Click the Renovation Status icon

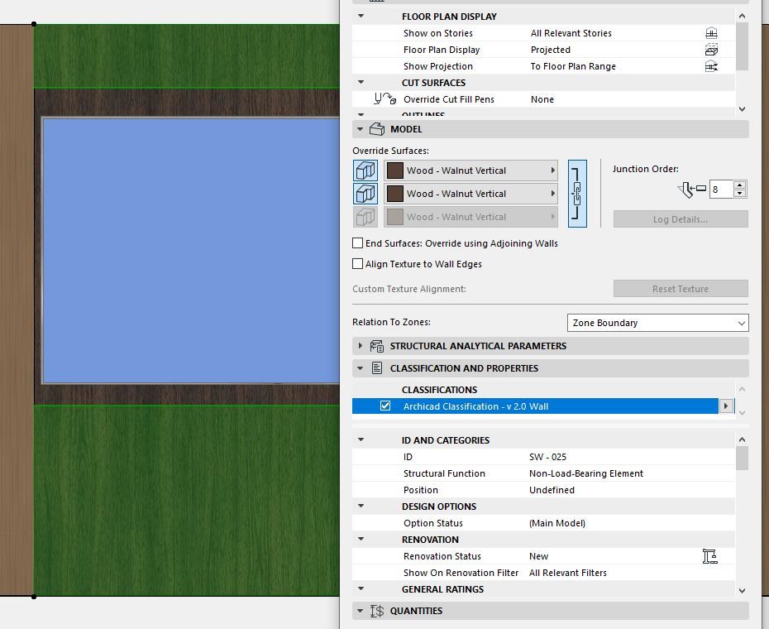(x=709, y=556)
